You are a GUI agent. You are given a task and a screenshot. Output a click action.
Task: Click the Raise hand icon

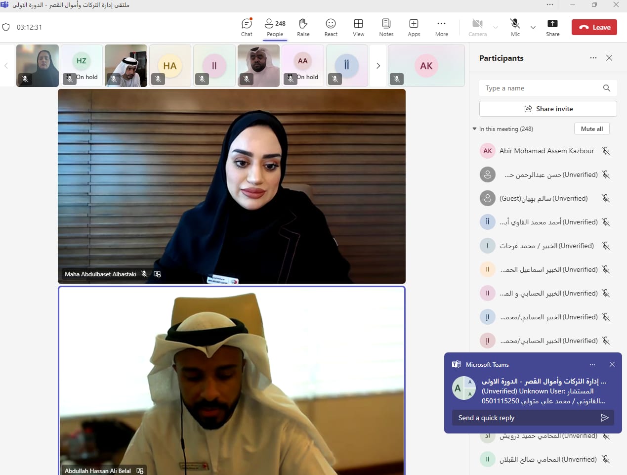pyautogui.click(x=303, y=27)
